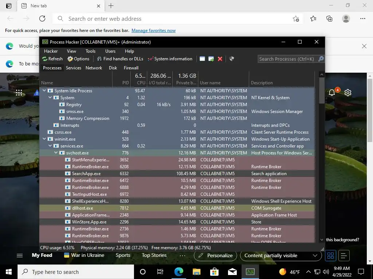Open the Tools menu
This screenshot has width=373, height=279.
(x=90, y=51)
